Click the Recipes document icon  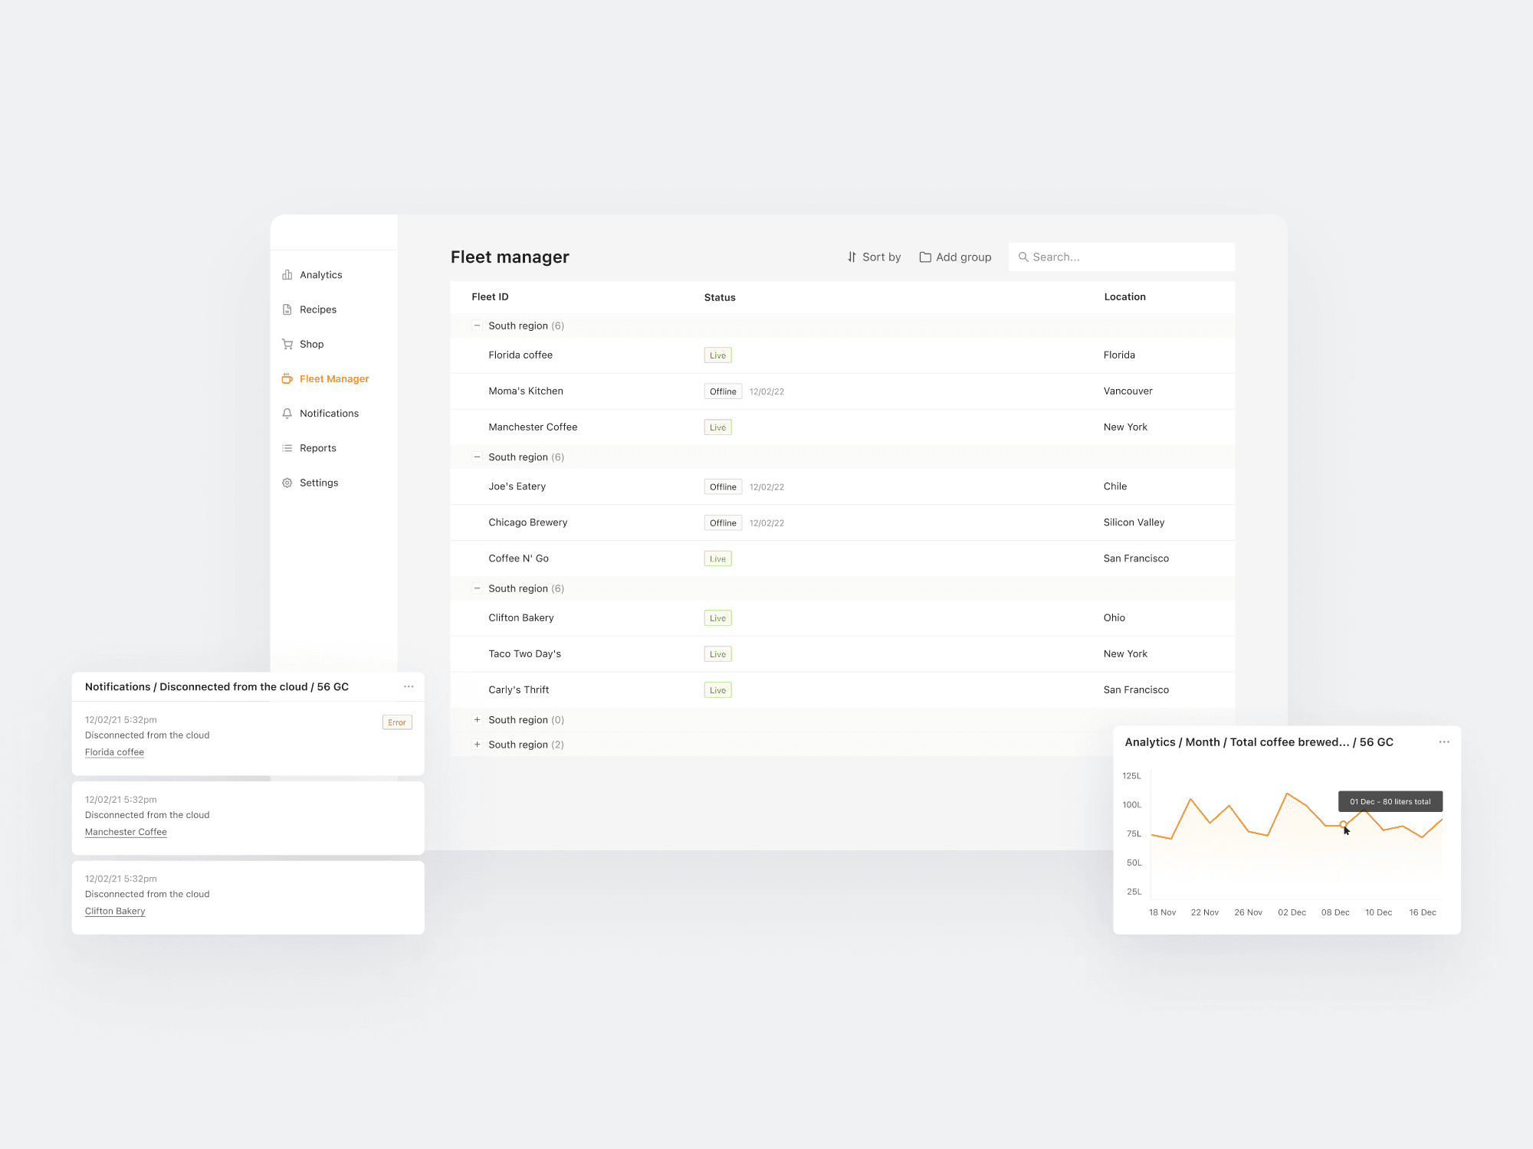[x=287, y=309]
